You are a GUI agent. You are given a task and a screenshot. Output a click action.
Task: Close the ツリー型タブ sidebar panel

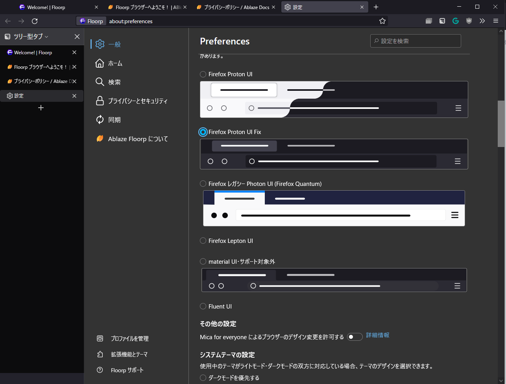[x=77, y=37]
